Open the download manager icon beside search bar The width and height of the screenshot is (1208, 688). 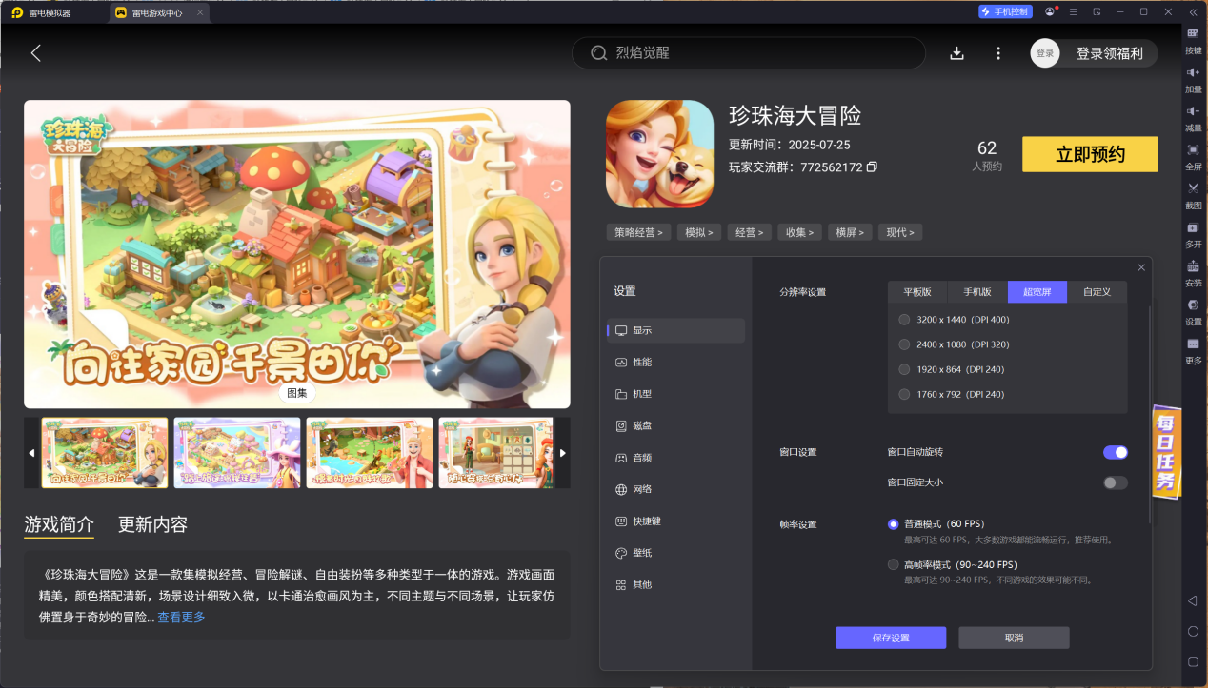956,53
